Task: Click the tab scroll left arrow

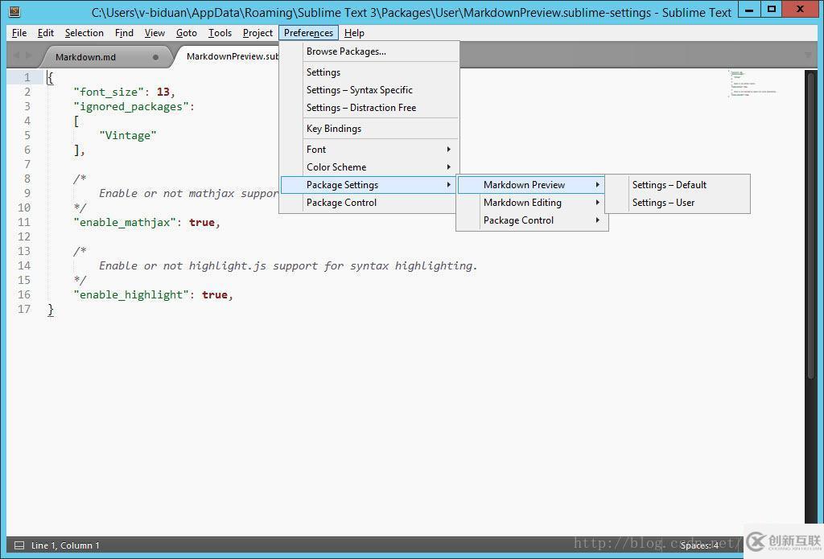Action: point(16,55)
